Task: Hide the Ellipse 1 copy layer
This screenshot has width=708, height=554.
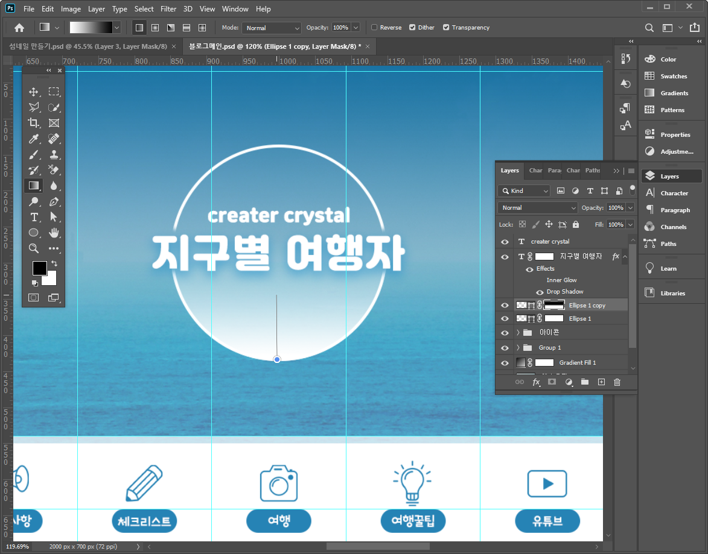Action: [x=505, y=306]
